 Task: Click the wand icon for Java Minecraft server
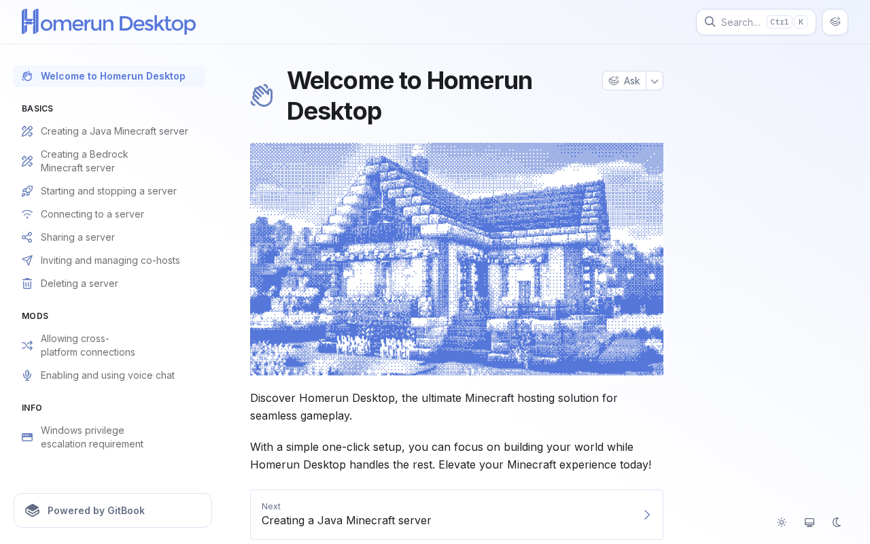27,131
